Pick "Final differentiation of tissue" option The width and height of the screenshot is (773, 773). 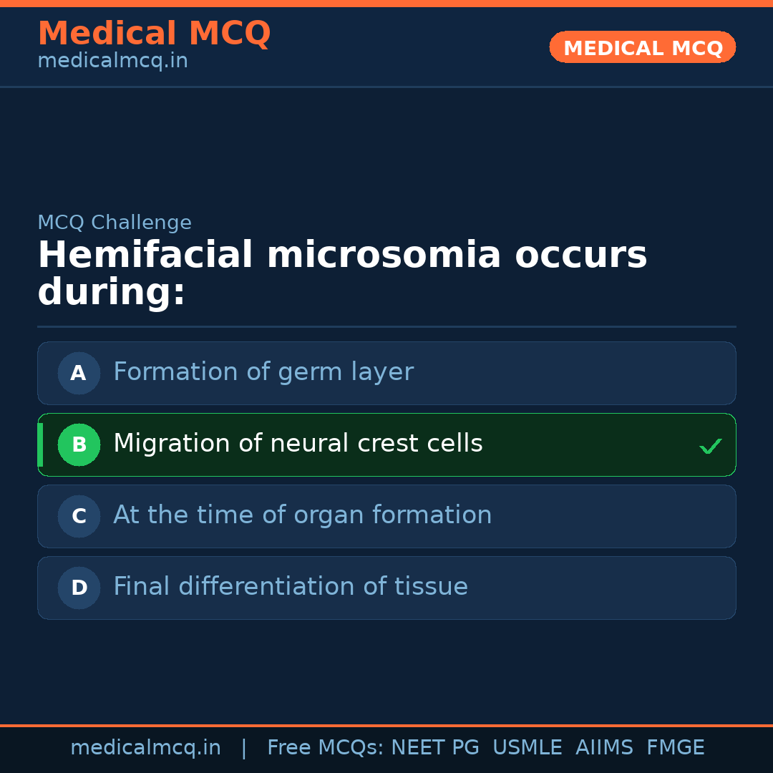290,587
